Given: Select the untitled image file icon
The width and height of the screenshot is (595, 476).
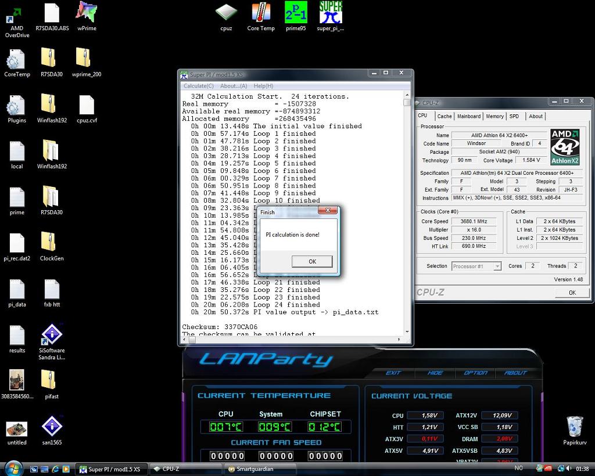Looking at the screenshot, I should tap(17, 433).
